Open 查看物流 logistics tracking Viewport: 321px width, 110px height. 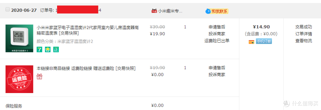point(303,40)
